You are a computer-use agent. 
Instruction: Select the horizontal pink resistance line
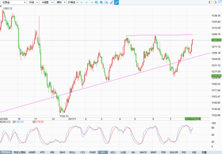160,35
